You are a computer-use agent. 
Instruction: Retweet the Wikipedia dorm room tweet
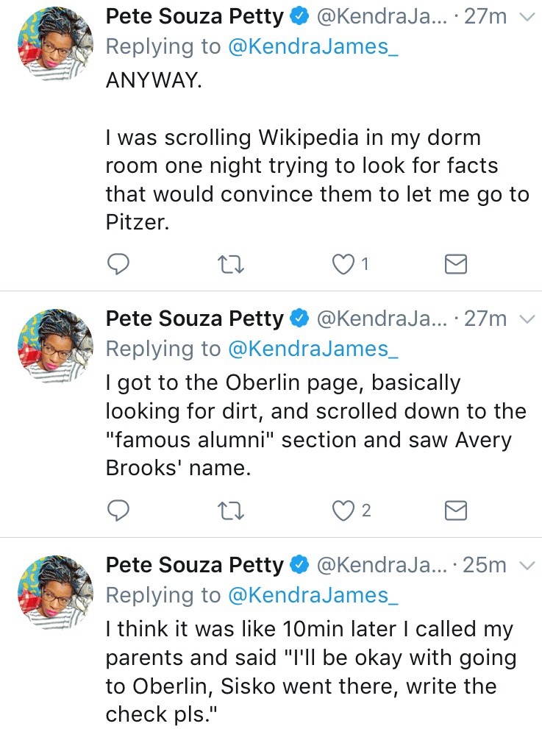tap(232, 264)
